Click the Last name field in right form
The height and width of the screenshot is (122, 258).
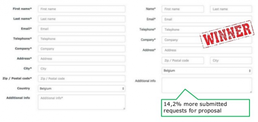pos(231,9)
